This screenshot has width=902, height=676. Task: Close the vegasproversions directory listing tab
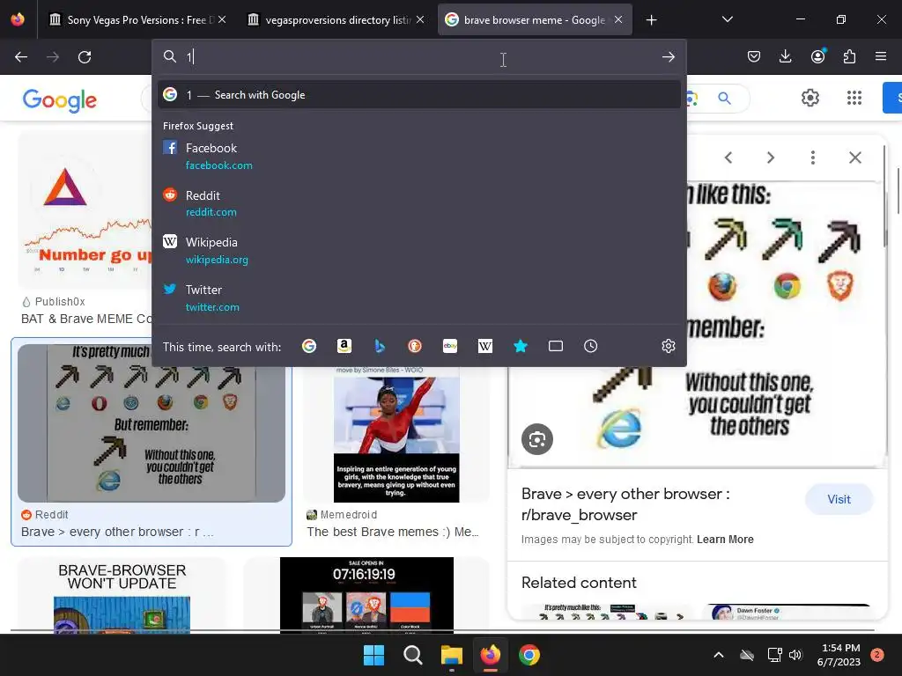pos(420,19)
